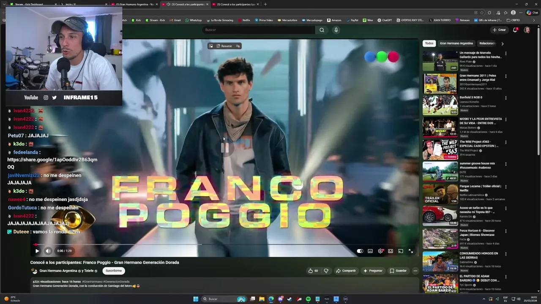Select the Gran Hermano Argentina filter chip
The width and height of the screenshot is (541, 304).
[456, 43]
